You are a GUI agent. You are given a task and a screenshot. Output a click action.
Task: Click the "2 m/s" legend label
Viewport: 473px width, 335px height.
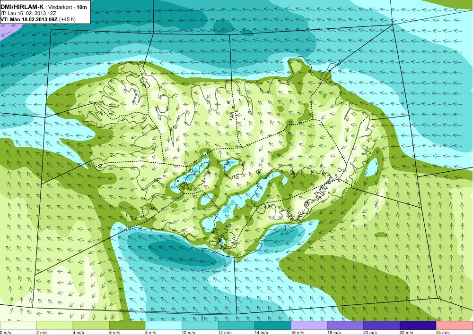(42, 333)
